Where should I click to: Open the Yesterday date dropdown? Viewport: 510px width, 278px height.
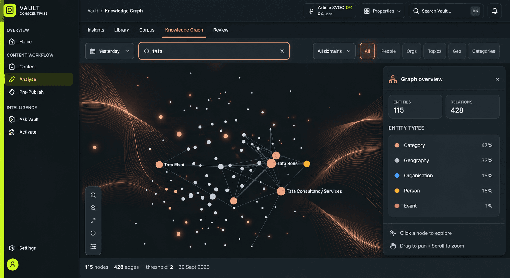pyautogui.click(x=110, y=51)
